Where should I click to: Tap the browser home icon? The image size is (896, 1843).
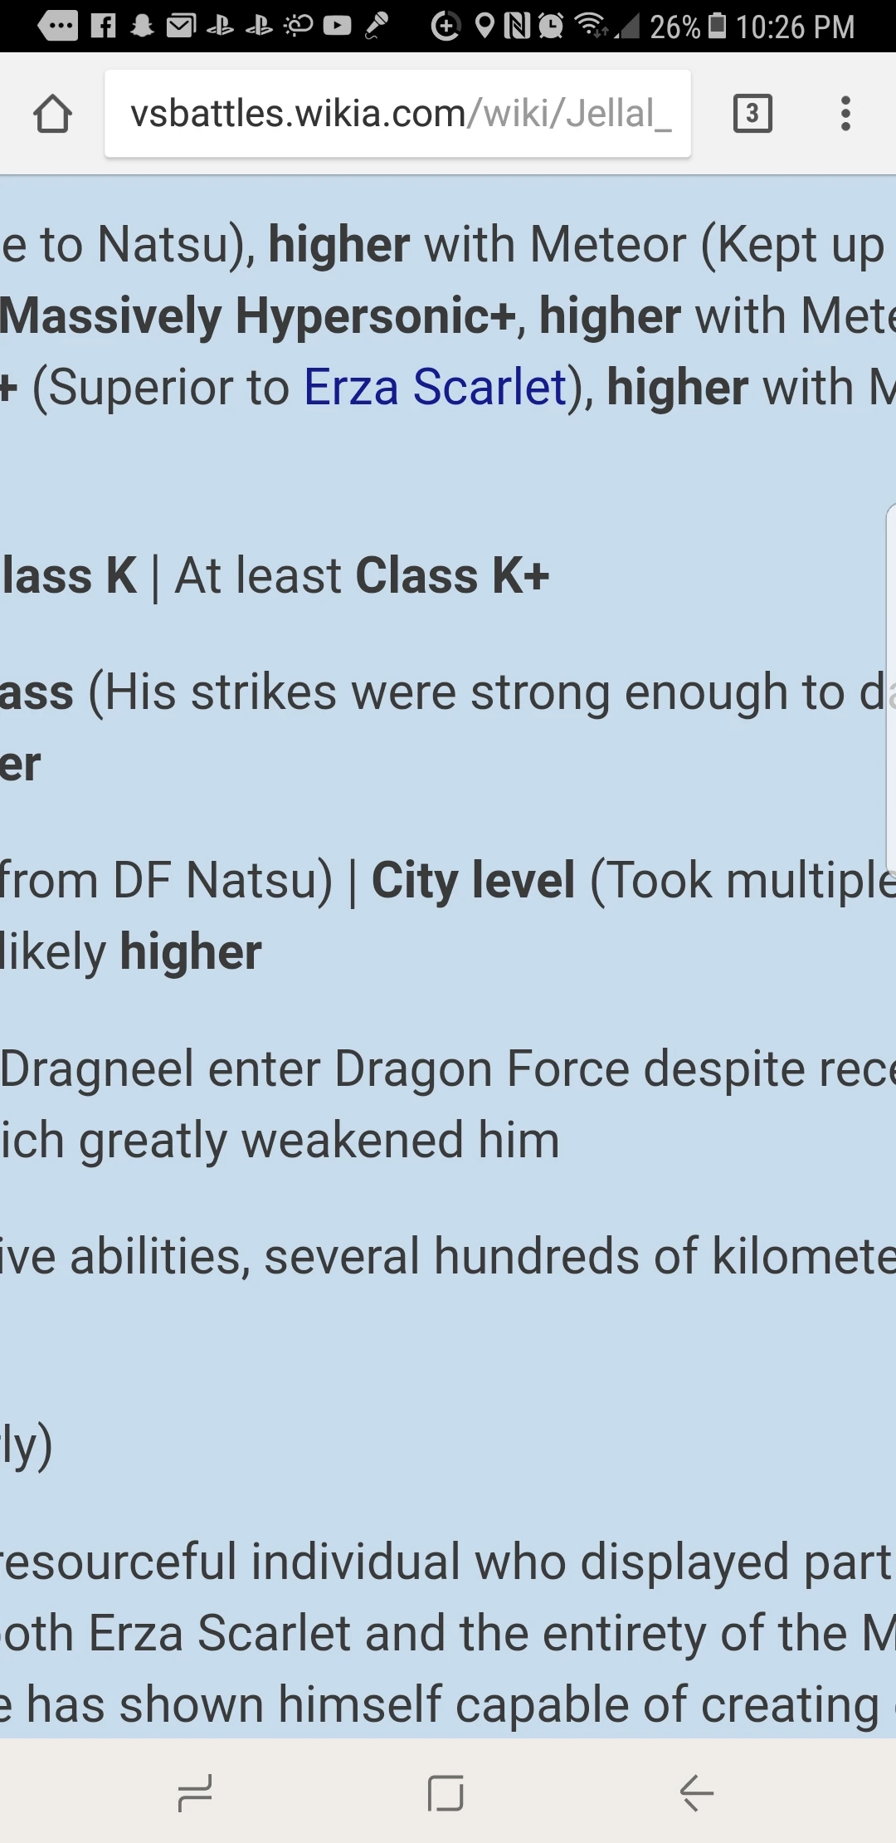[x=52, y=114]
